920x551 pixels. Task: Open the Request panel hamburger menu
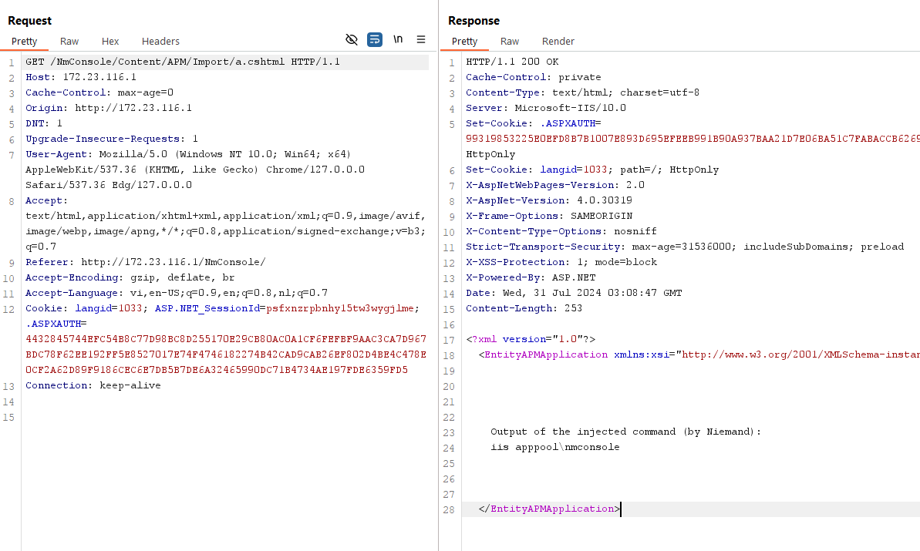[421, 39]
